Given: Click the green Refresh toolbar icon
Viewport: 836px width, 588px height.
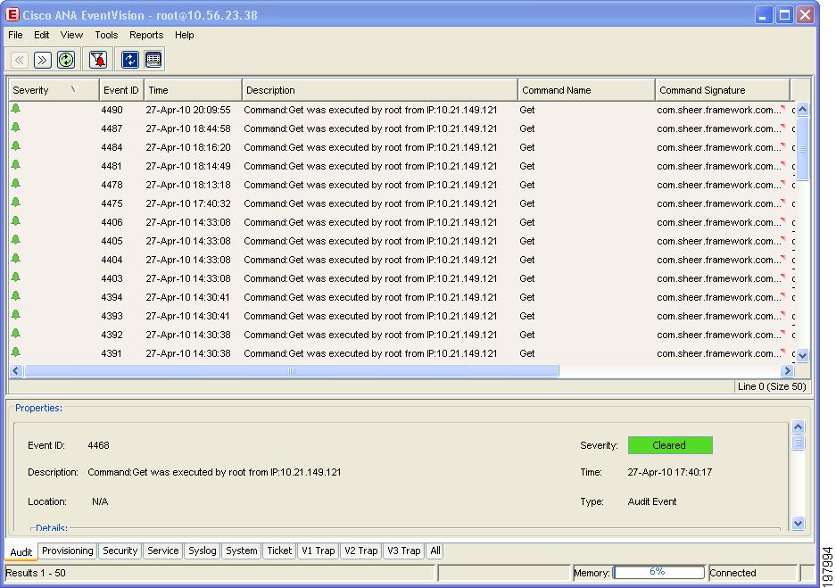Looking at the screenshot, I should point(66,60).
